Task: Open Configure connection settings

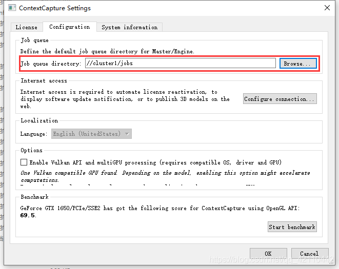Action: (x=280, y=99)
